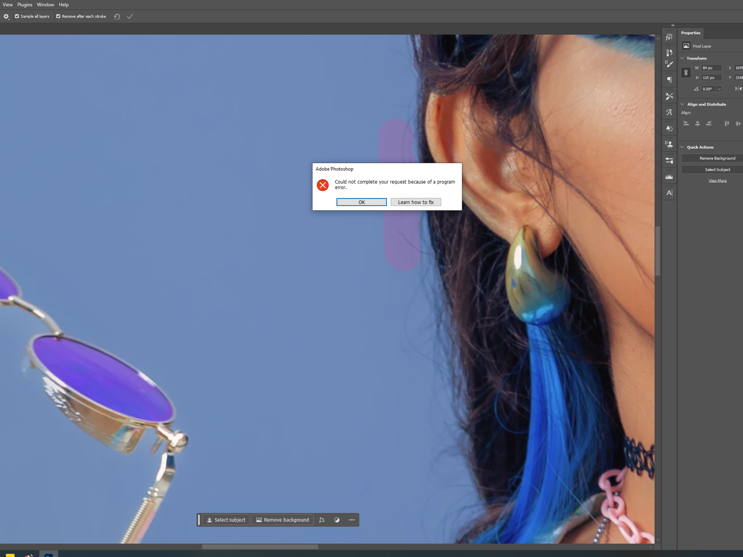This screenshot has height=557, width=743.
Task: Select the Properties panel tab
Action: coord(691,33)
